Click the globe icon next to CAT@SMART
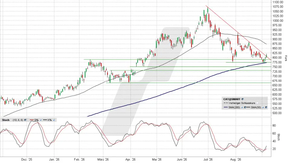Viewport: 290px width, 163px height. [x=243, y=99]
